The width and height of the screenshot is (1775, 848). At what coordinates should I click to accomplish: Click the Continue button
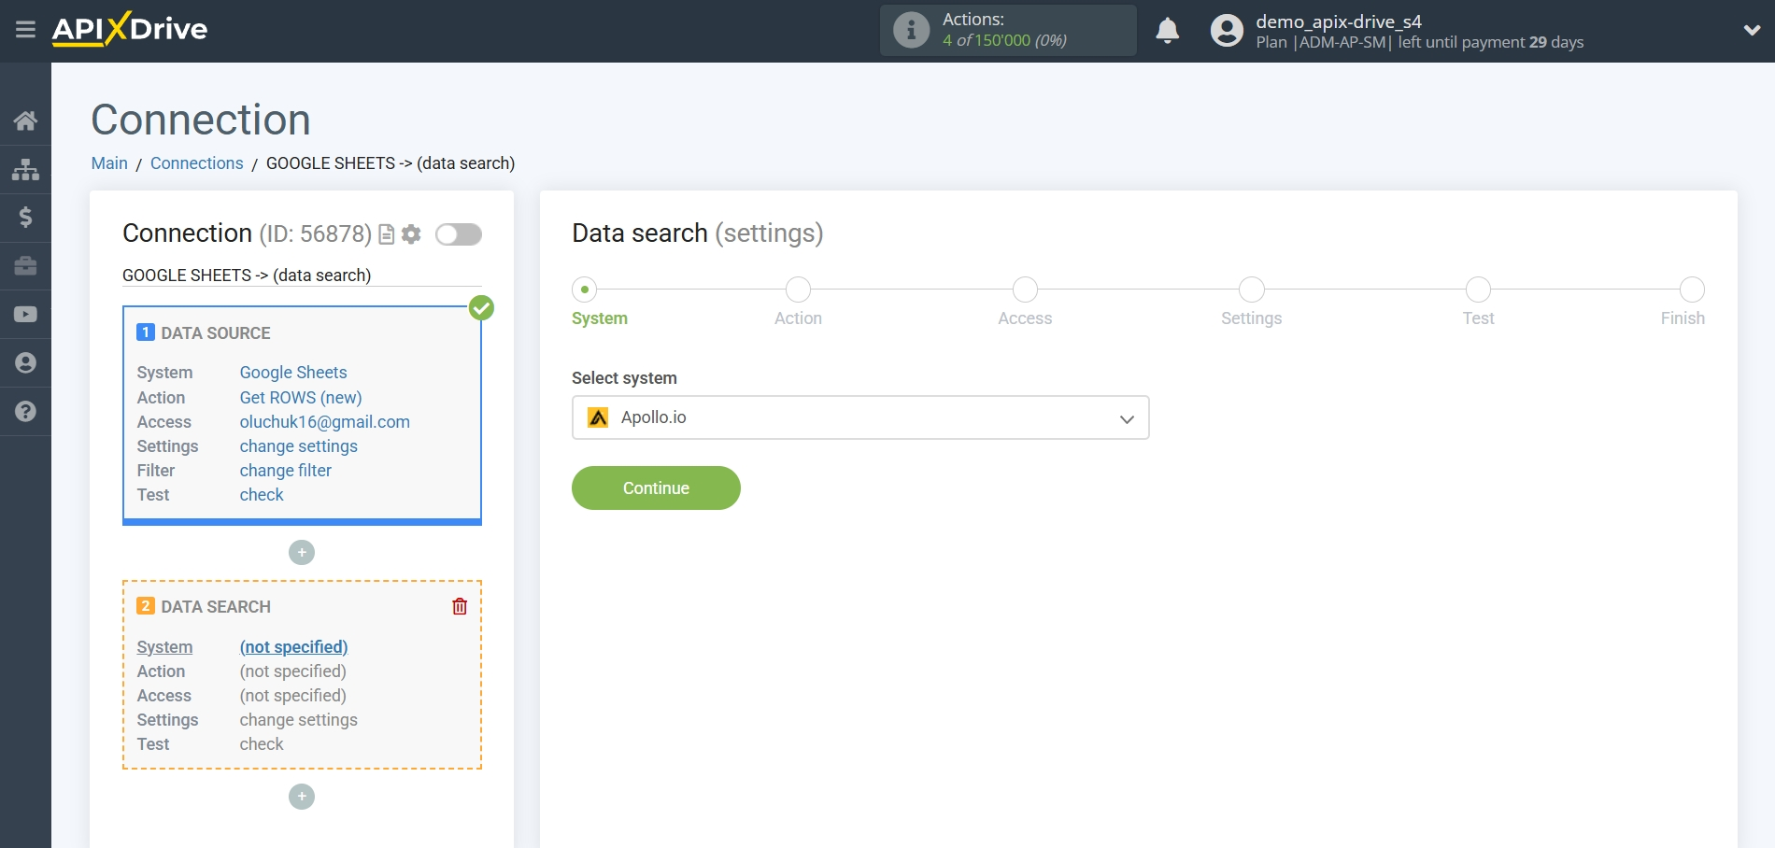point(655,488)
